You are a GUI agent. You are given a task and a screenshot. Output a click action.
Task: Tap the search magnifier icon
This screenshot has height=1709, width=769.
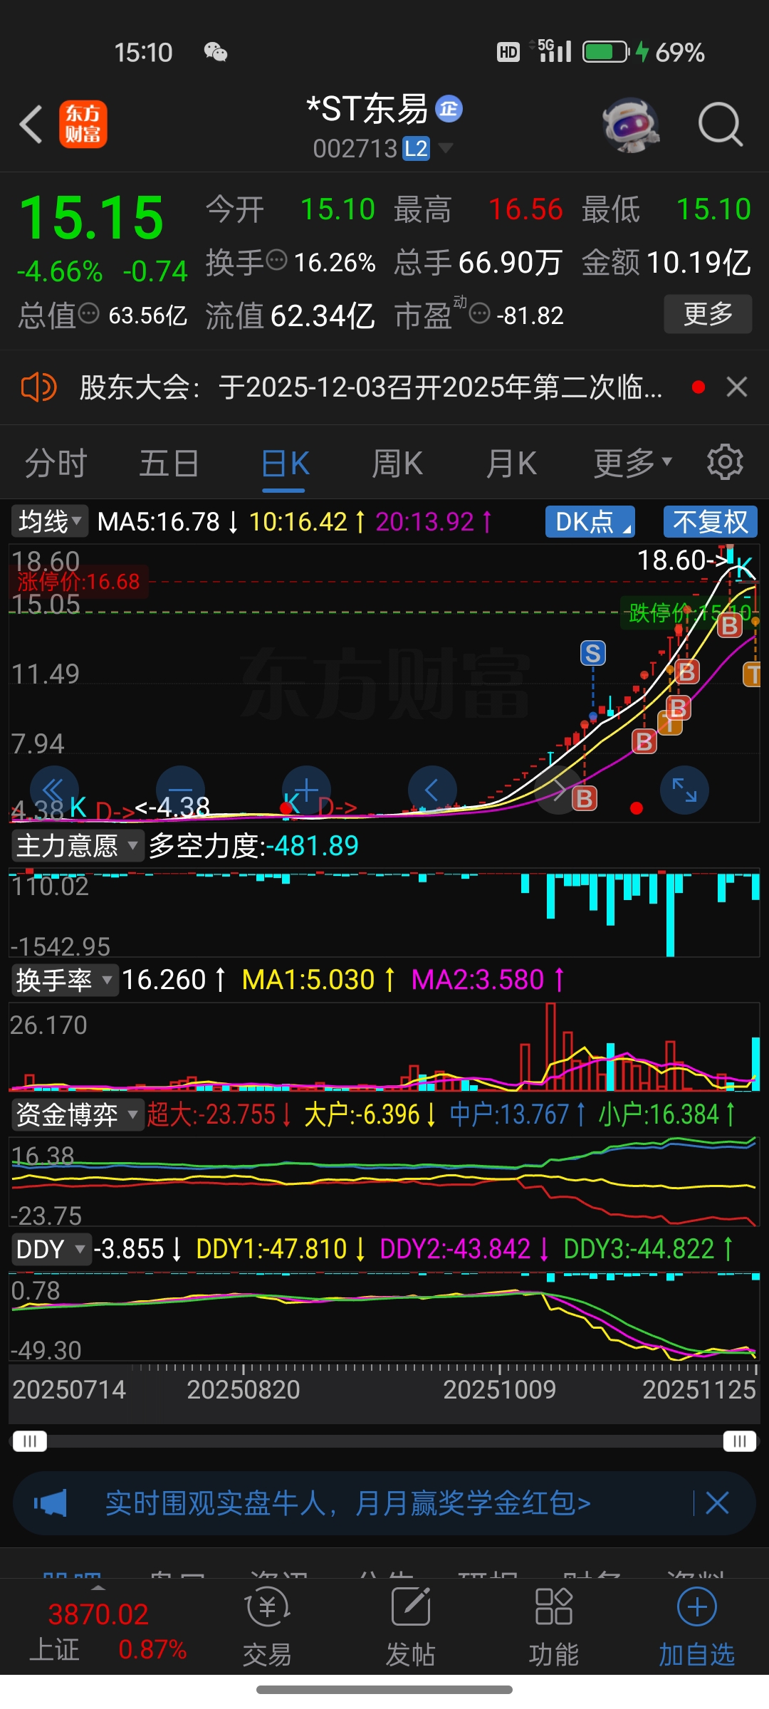720,125
